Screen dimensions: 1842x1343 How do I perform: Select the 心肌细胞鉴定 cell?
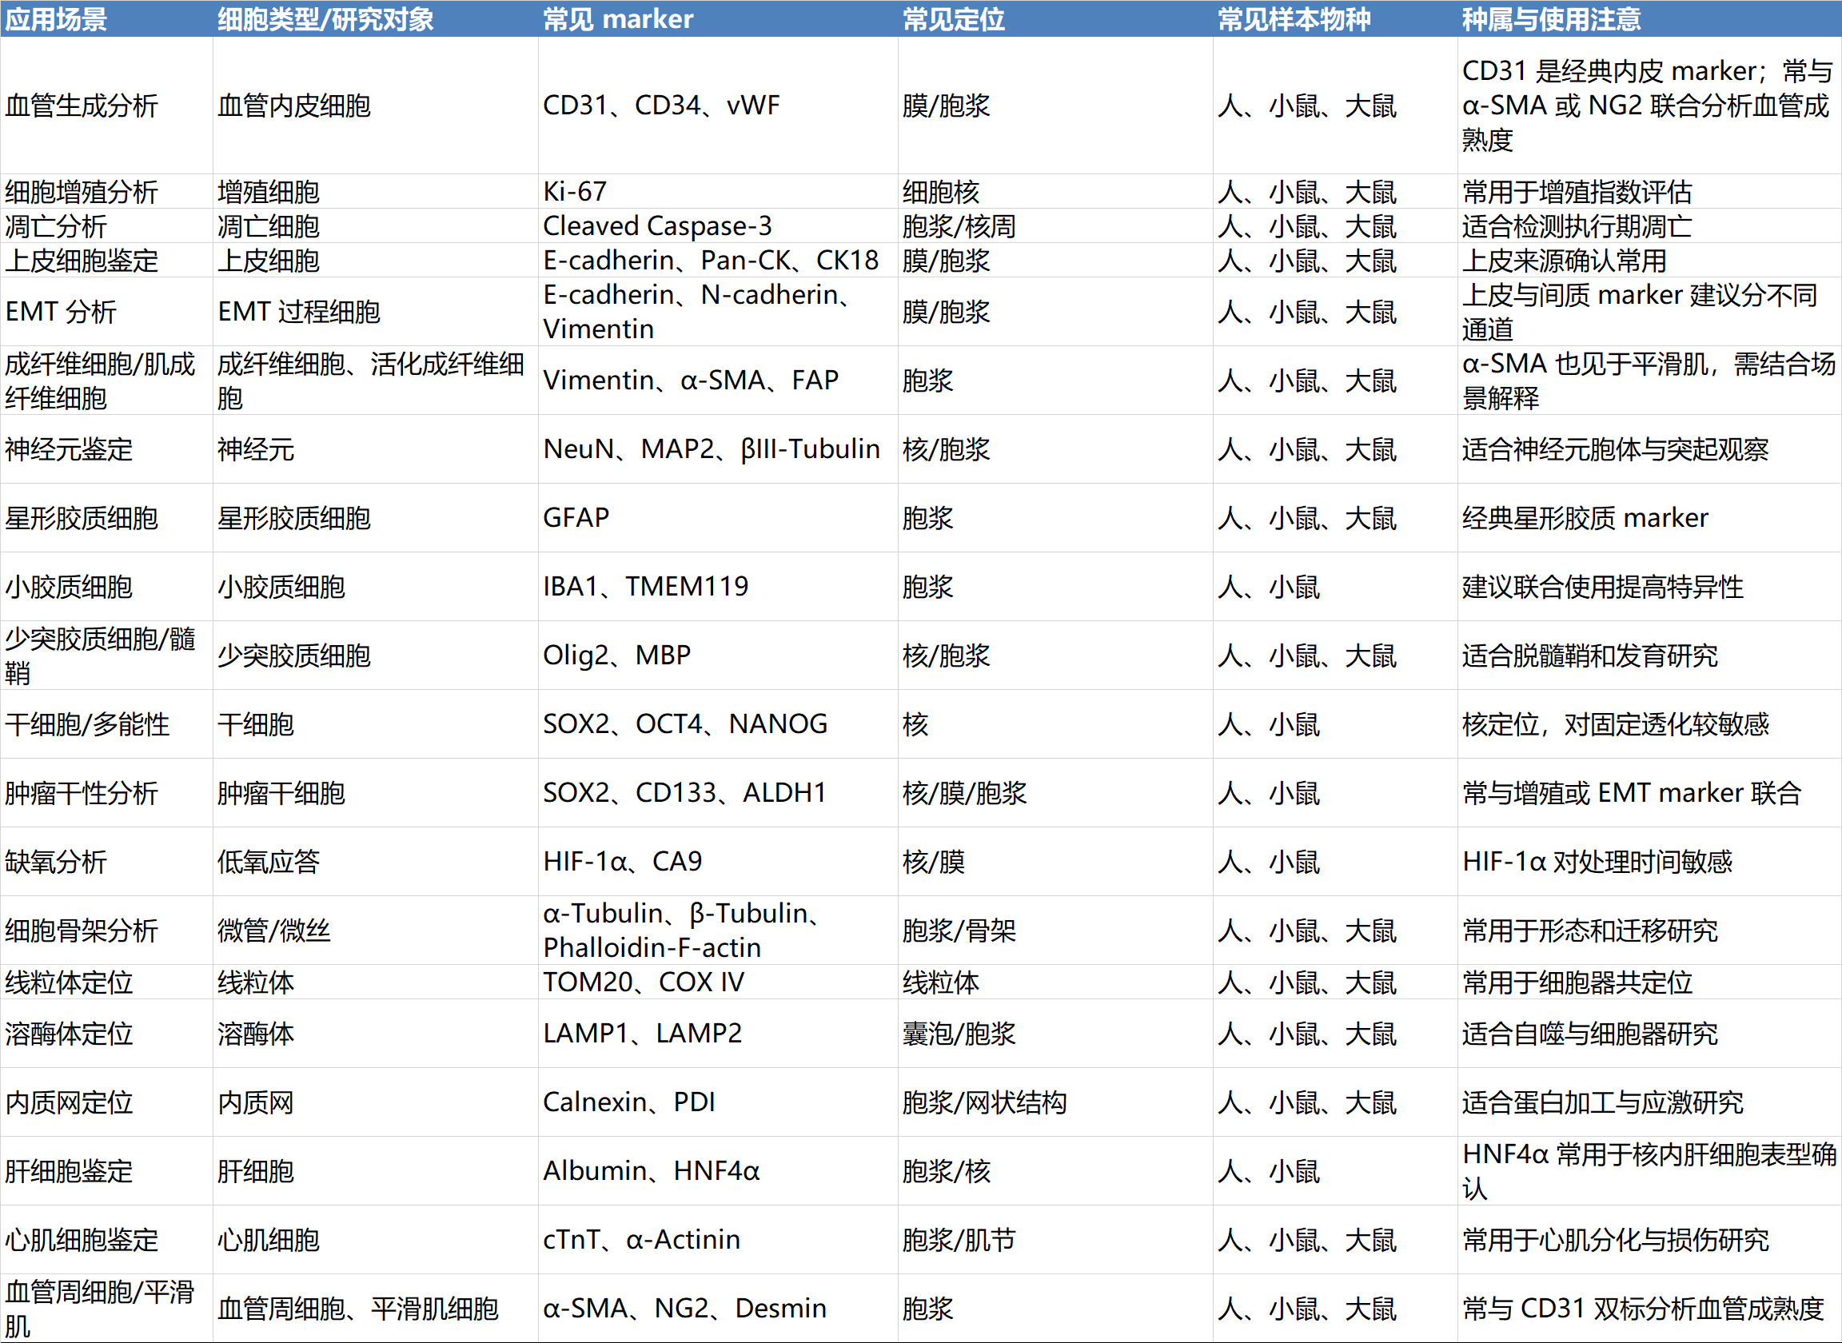tap(82, 1240)
